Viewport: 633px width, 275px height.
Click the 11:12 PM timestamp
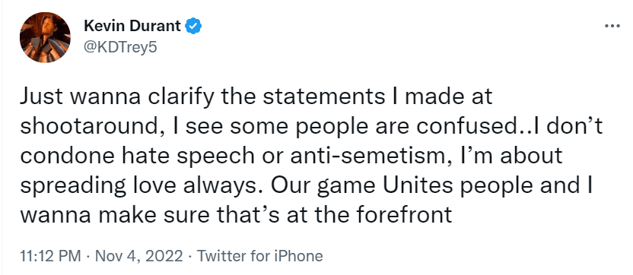pos(49,257)
